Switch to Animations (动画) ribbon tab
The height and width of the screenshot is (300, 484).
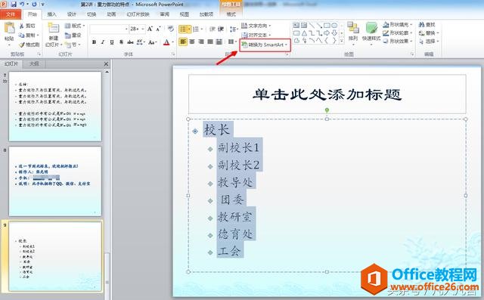111,14
